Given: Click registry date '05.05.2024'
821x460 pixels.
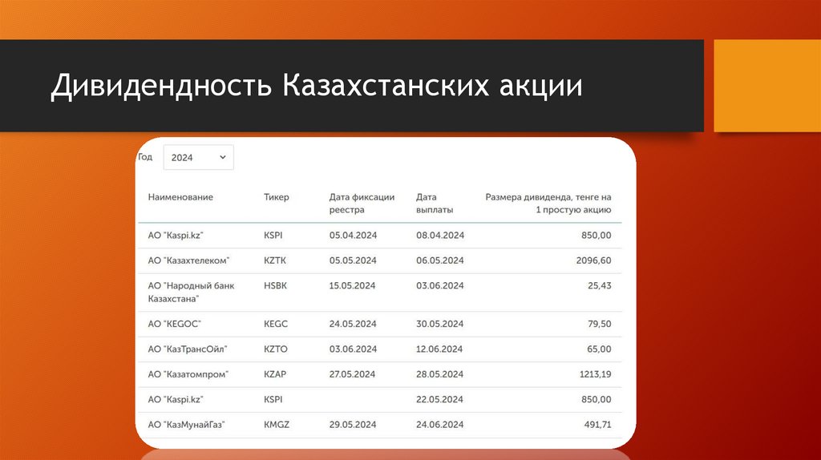Looking at the screenshot, I should point(353,260).
